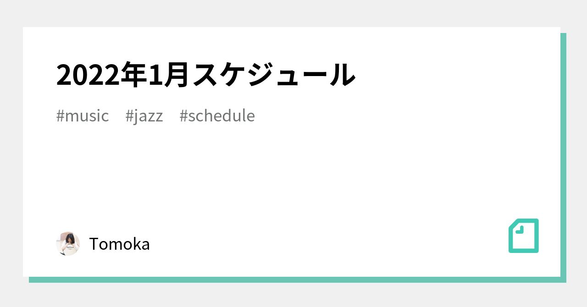This screenshot has height=307, width=587.
Task: Select the #music hashtag
Action: pos(83,116)
